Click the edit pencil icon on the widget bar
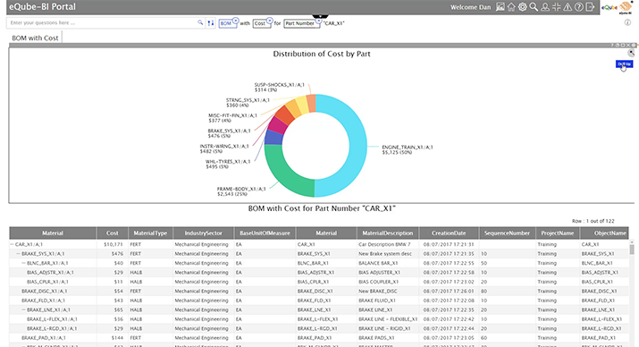The width and height of the screenshot is (639, 347). coord(612,45)
